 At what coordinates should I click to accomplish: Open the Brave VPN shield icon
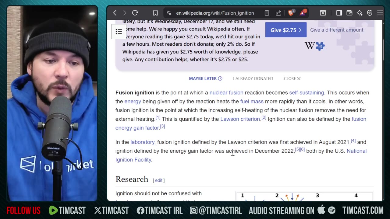point(370,13)
